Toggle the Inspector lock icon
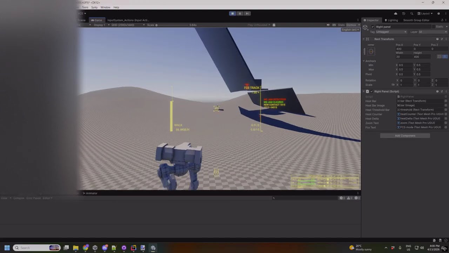 [442, 20]
